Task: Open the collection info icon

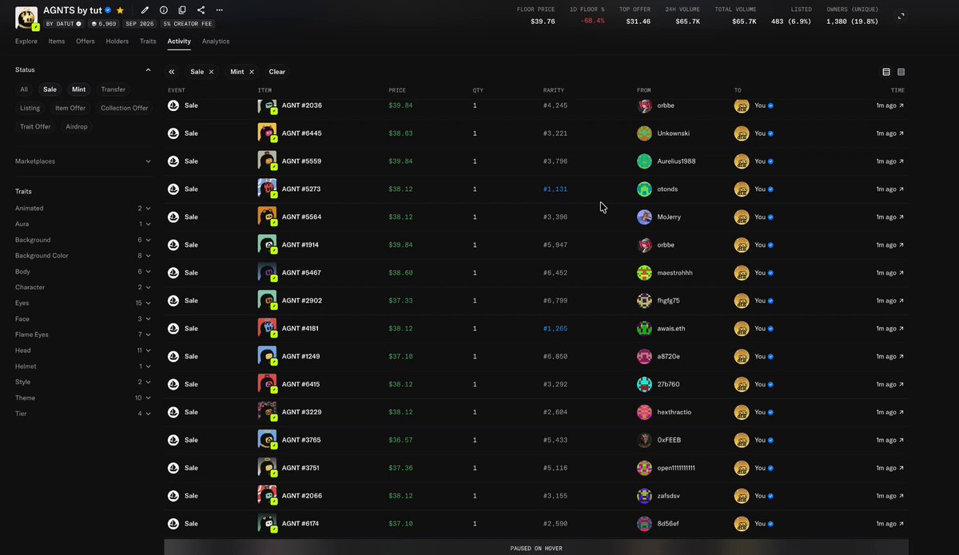Action: click(164, 10)
